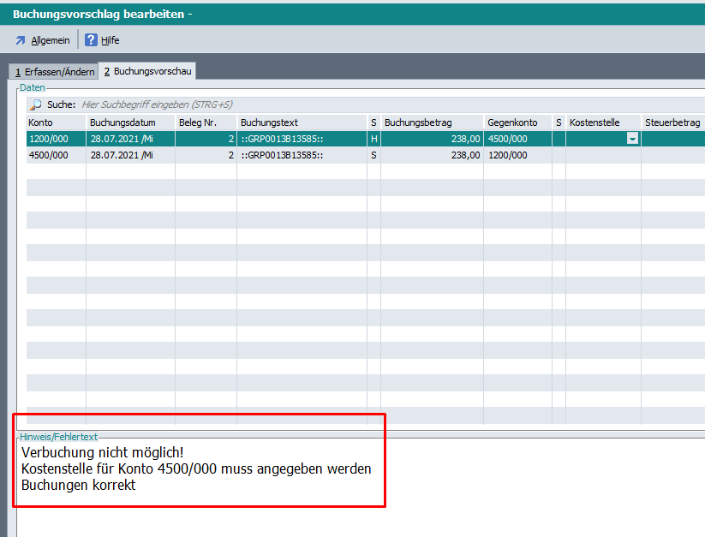Click the Allgemein arrow icon
The height and width of the screenshot is (537, 705).
point(21,40)
